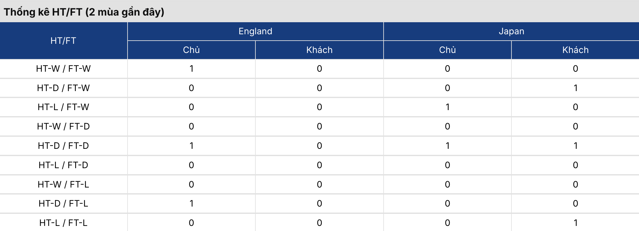Select Japan's Khách sub-header

(575, 50)
